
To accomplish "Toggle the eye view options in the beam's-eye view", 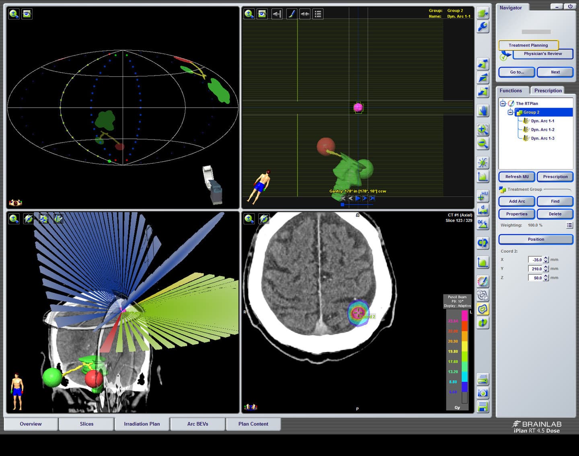I will (262, 14).
